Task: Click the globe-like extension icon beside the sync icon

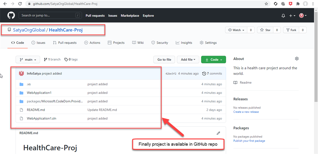Action: pyautogui.click(x=283, y=4)
